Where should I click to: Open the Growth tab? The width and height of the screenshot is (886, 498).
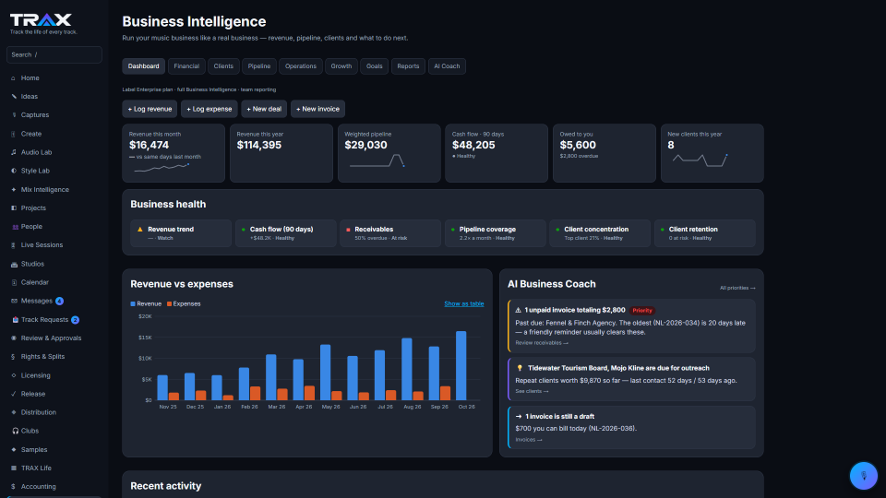pos(341,66)
